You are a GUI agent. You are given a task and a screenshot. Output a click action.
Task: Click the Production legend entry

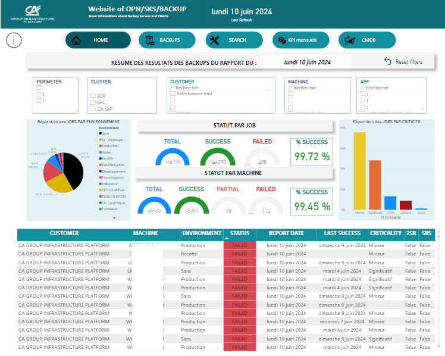109,146
